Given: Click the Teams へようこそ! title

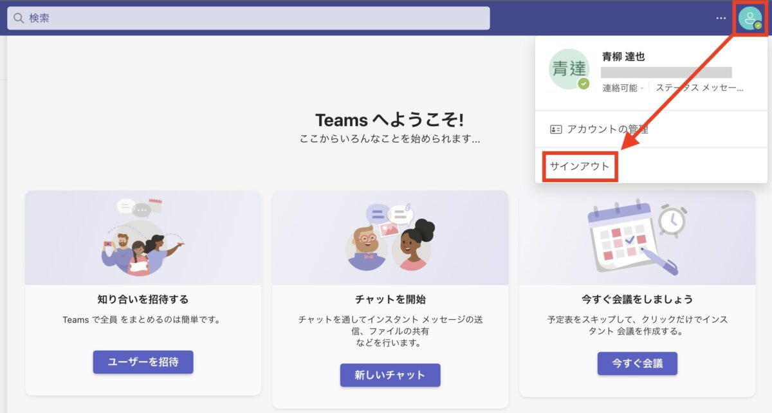Looking at the screenshot, I should coord(389,120).
